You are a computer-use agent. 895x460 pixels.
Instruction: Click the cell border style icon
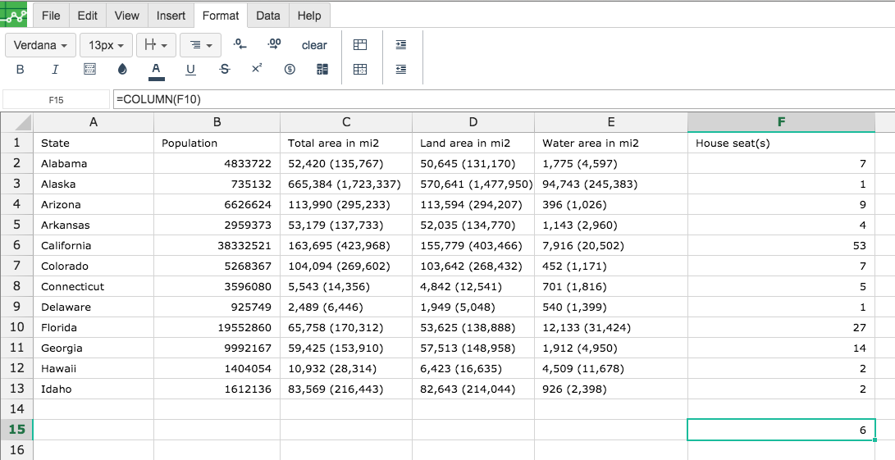(90, 70)
